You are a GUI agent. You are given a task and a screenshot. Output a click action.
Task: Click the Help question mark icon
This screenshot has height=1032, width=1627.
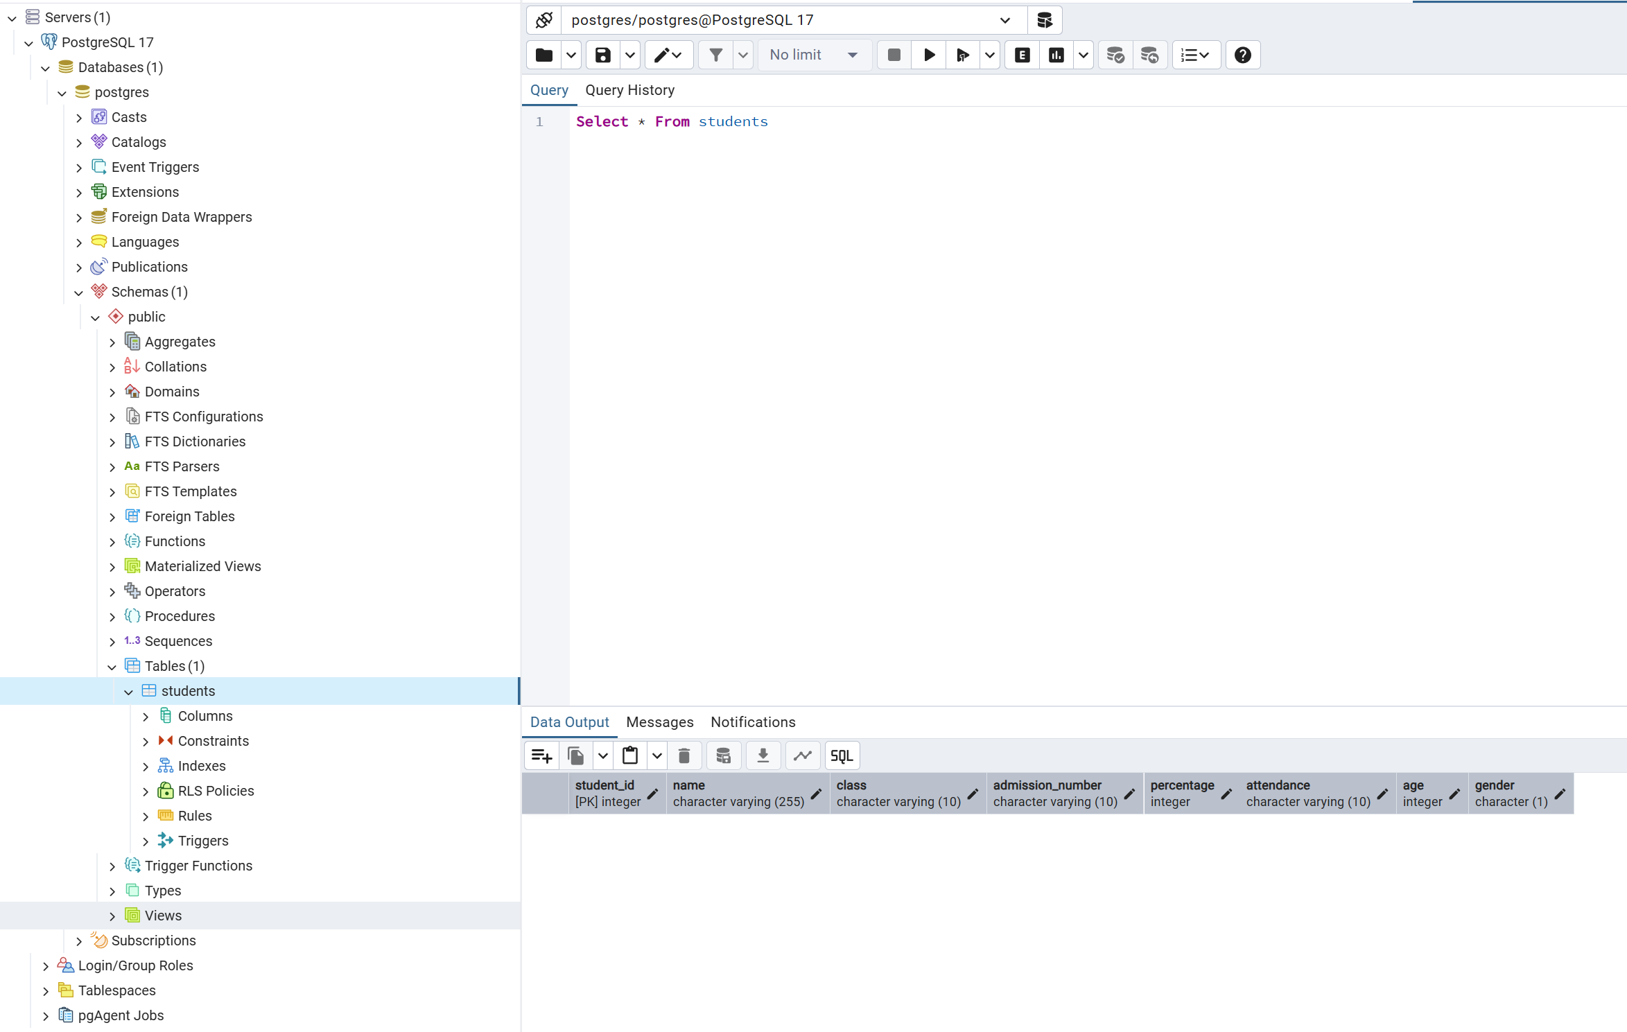pyautogui.click(x=1242, y=55)
